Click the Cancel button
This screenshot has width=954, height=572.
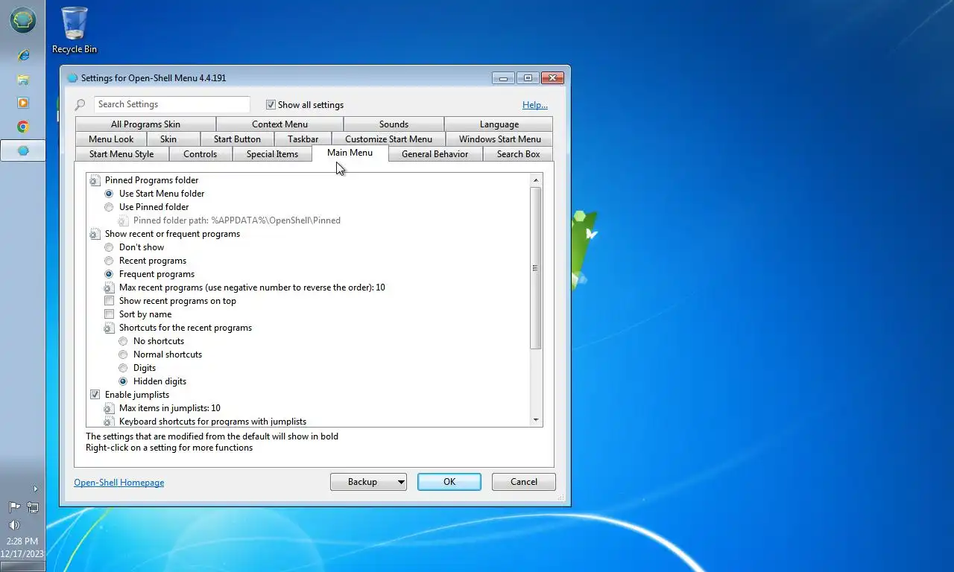click(524, 482)
